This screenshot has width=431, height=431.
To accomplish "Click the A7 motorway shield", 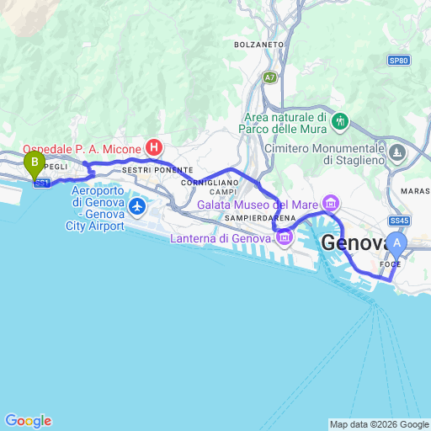I will pyautogui.click(x=269, y=77).
